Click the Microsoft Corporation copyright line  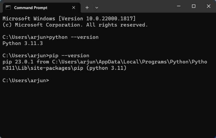click(75, 25)
